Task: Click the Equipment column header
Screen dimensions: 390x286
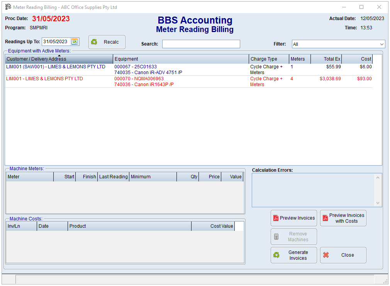Action: tap(181, 59)
